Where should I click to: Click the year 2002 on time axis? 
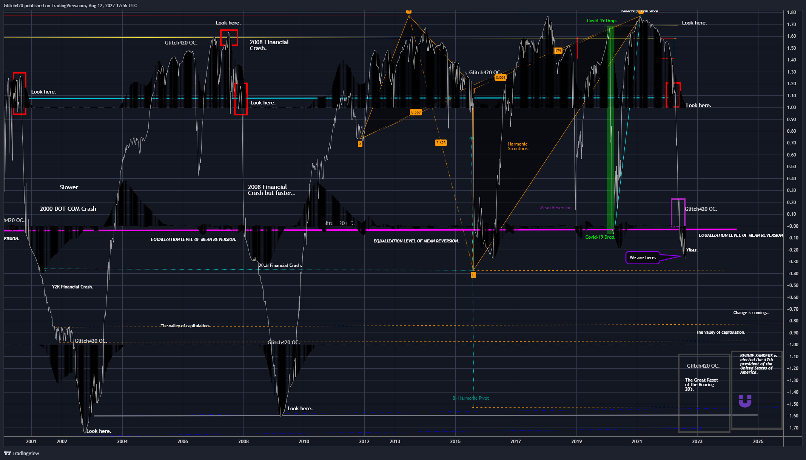[62, 442]
